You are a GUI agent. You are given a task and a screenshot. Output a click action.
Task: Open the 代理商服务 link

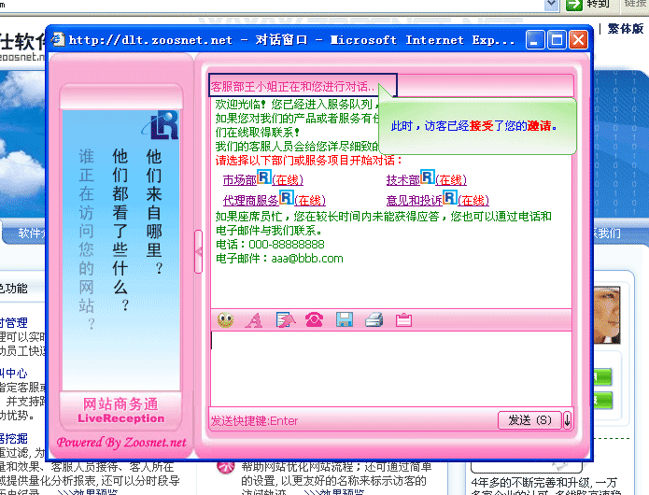[250, 200]
